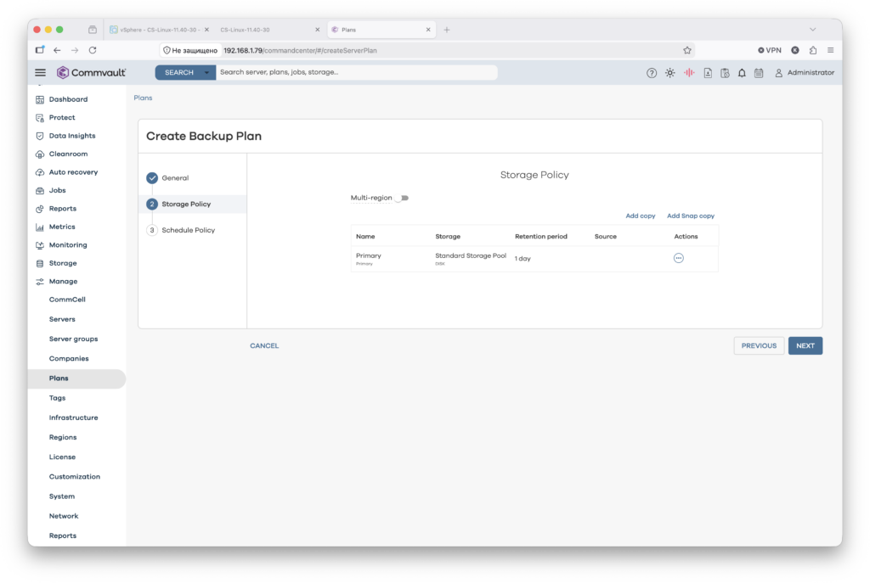Open Network in sidebar
Screen dimensions: 870x583
click(x=64, y=517)
